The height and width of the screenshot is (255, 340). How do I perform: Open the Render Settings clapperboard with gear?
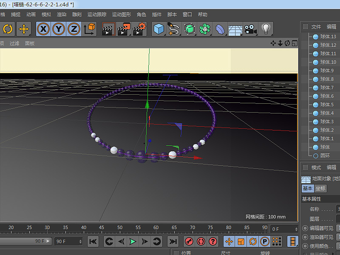139,29
